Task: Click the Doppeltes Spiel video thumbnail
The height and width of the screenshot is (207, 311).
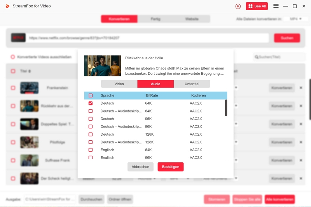Action: click(30, 124)
